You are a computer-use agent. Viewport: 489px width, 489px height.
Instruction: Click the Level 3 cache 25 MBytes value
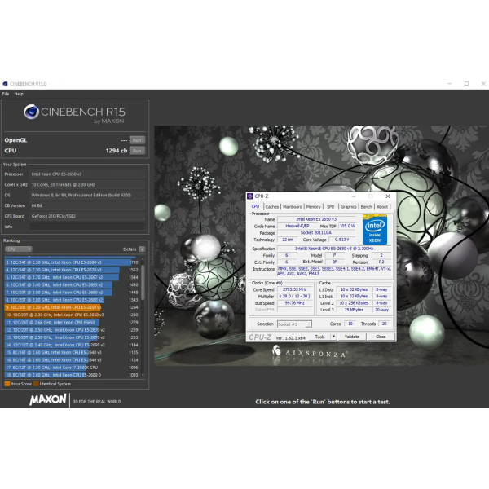[354, 310]
